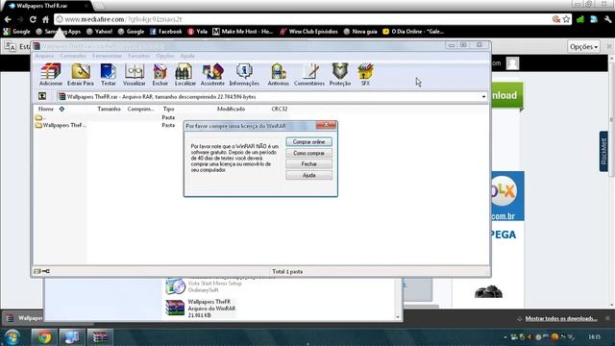615x346 pixels.
Task: Click the taskbar clock
Action: (595, 337)
